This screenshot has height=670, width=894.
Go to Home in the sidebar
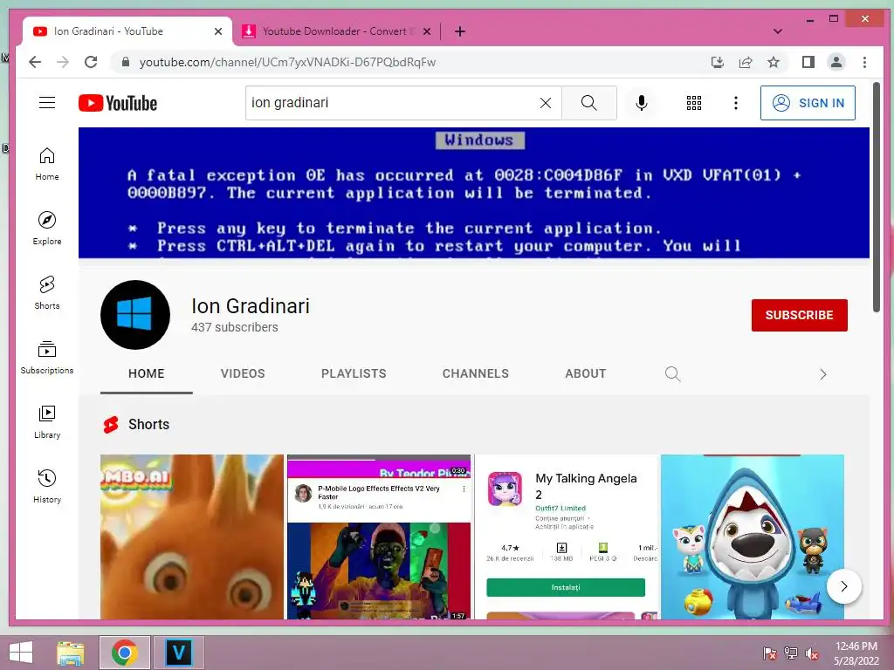(47, 164)
